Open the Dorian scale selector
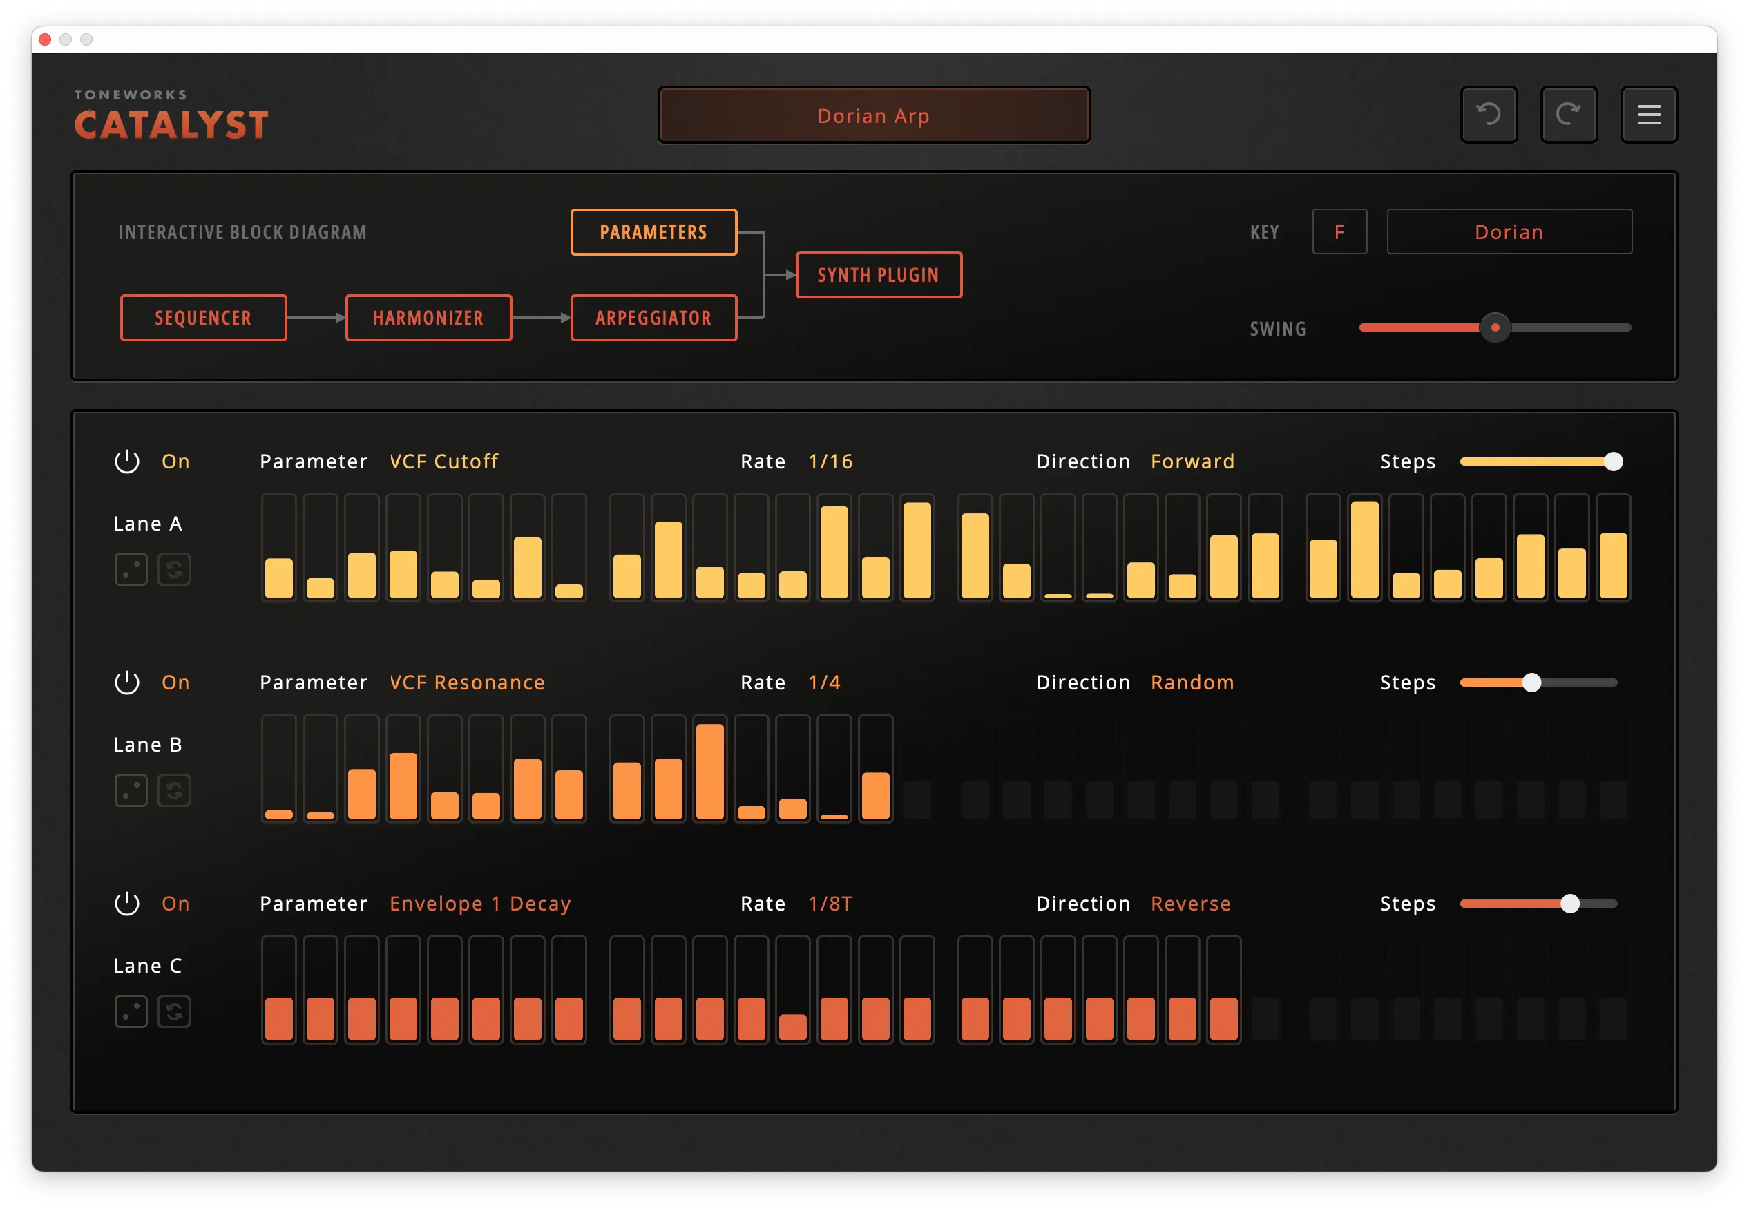This screenshot has width=1749, height=1209. [x=1508, y=232]
